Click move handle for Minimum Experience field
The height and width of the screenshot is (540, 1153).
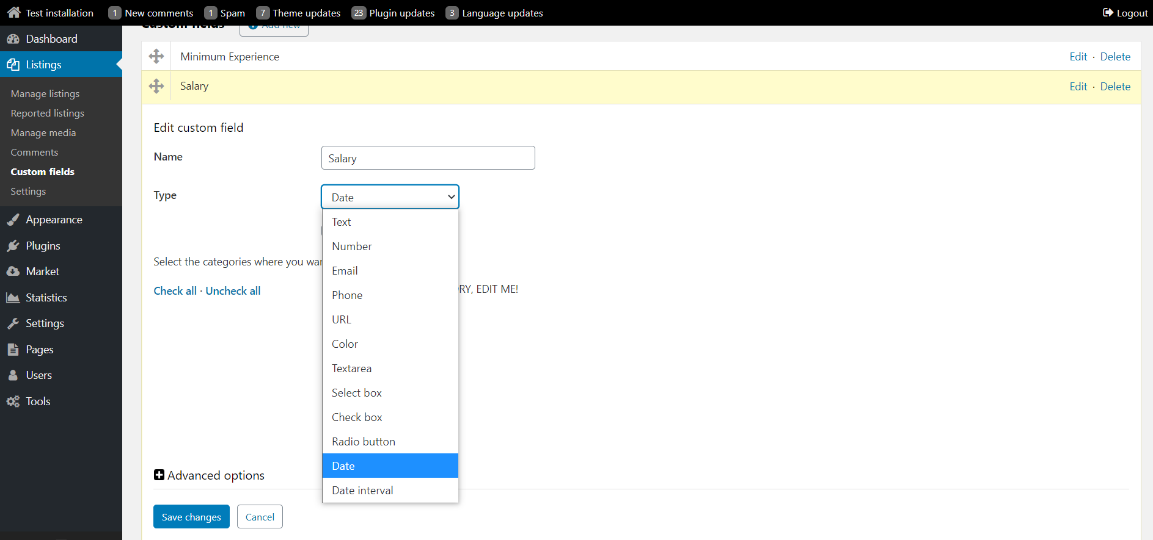coord(156,56)
